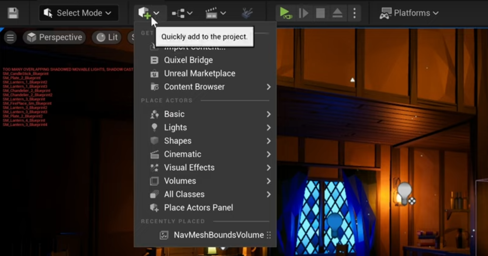Click the Place Actors Panel icon
This screenshot has width=488, height=256.
tap(154, 208)
